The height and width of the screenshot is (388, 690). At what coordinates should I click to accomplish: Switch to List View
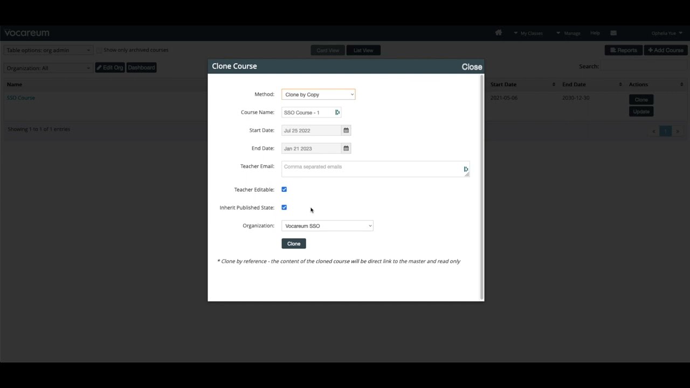(x=363, y=50)
